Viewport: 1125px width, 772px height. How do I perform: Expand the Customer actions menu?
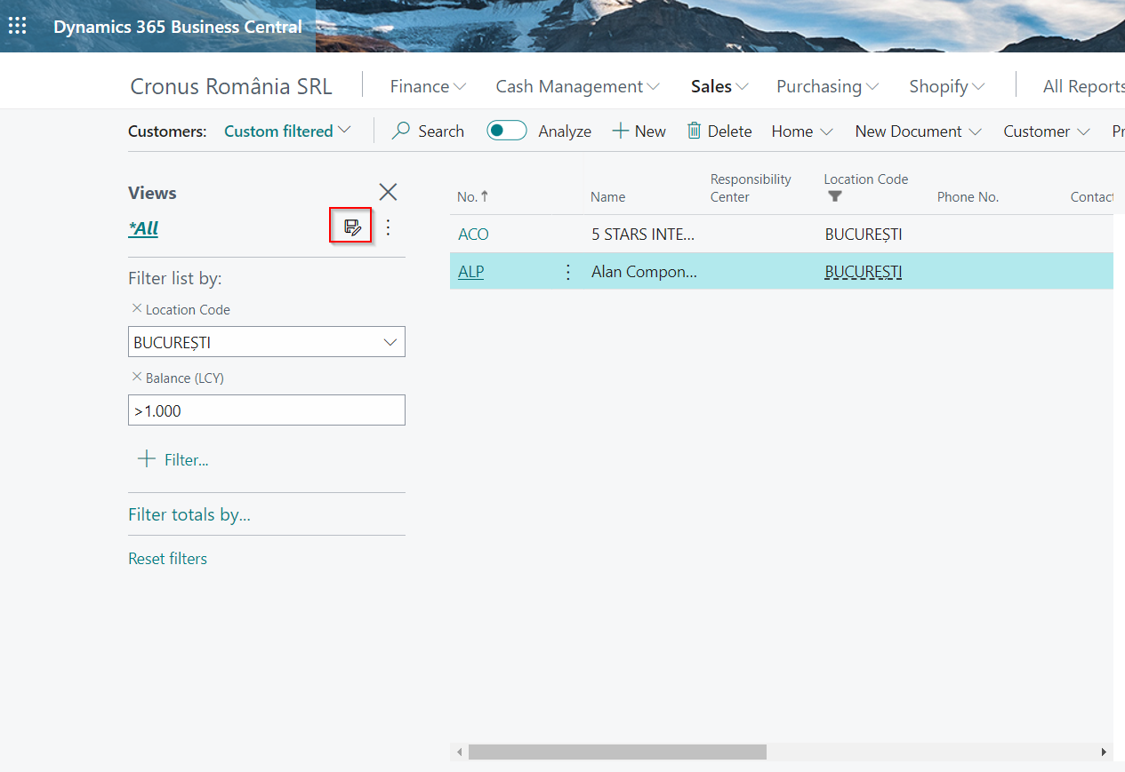[1047, 131]
